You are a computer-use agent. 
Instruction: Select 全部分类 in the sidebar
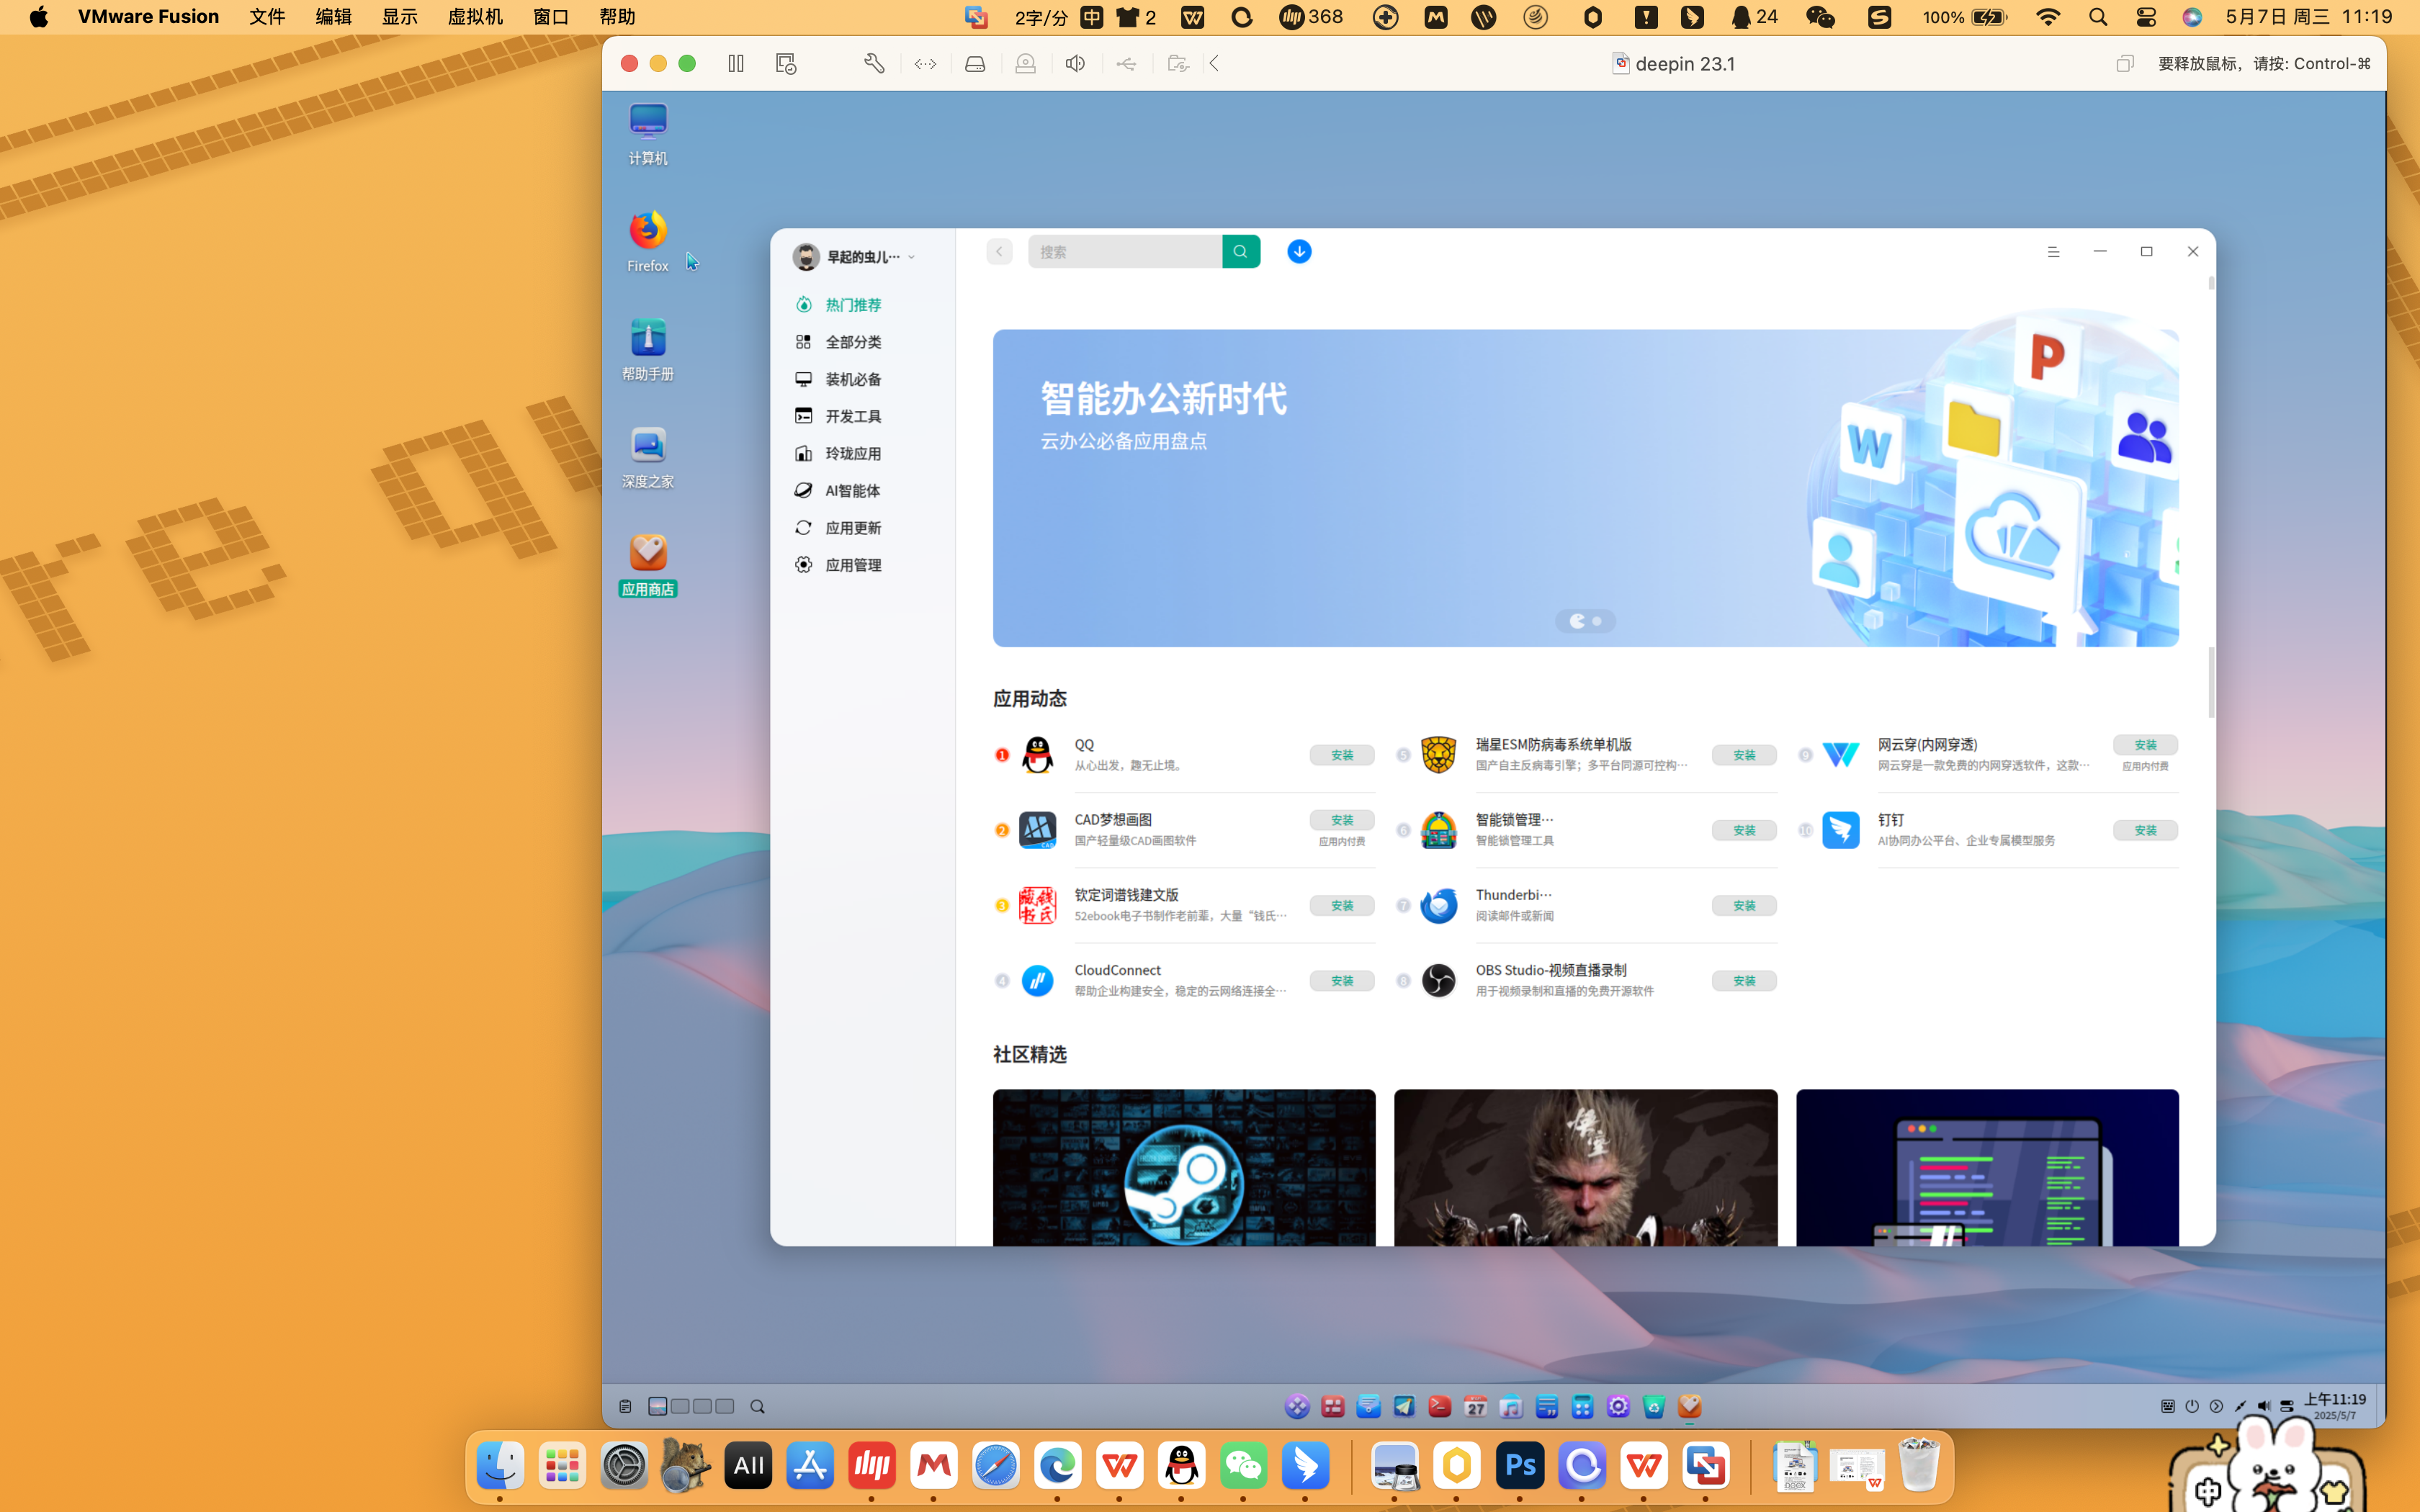pos(853,342)
